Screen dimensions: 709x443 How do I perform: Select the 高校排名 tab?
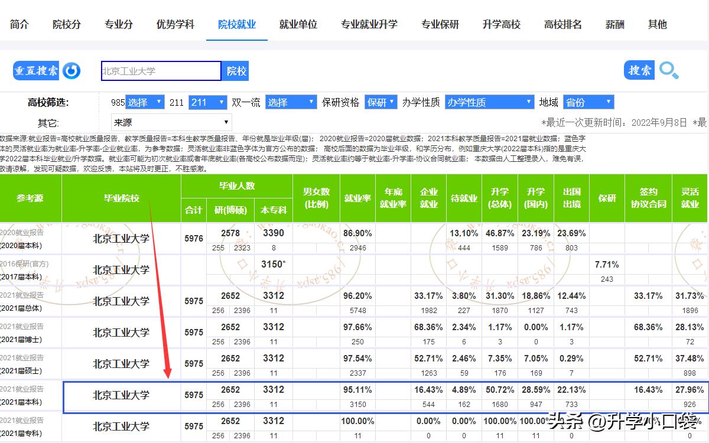click(x=562, y=25)
